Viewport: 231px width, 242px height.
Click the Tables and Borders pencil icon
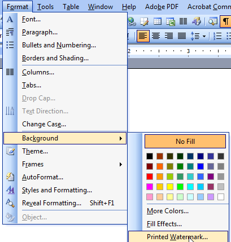point(145,21)
